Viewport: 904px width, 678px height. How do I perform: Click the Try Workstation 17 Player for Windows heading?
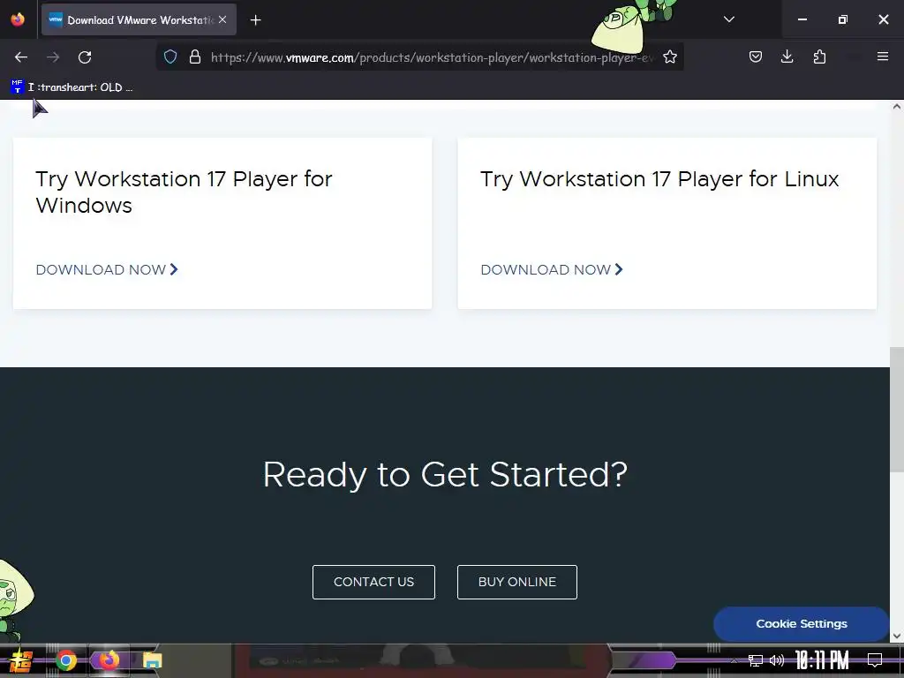tap(184, 192)
